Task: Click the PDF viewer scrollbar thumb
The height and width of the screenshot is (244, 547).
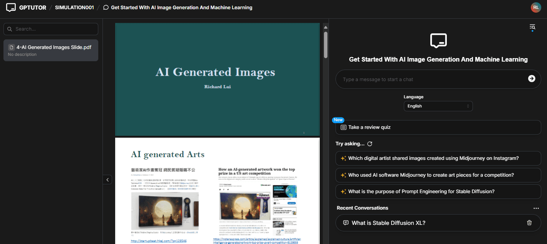Action: point(326,45)
